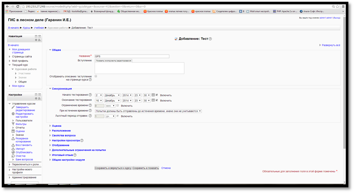Bookmark the page with the star icon
The width and height of the screenshot is (354, 193).
click(x=338, y=6)
